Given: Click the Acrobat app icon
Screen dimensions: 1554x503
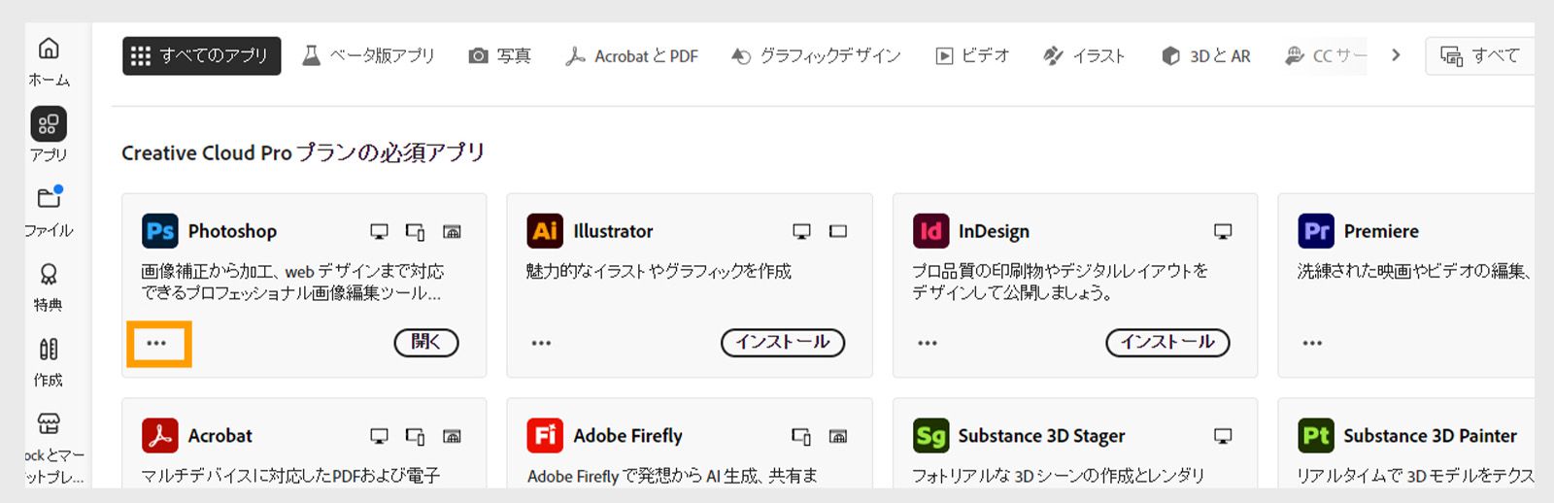Looking at the screenshot, I should pos(160,435).
